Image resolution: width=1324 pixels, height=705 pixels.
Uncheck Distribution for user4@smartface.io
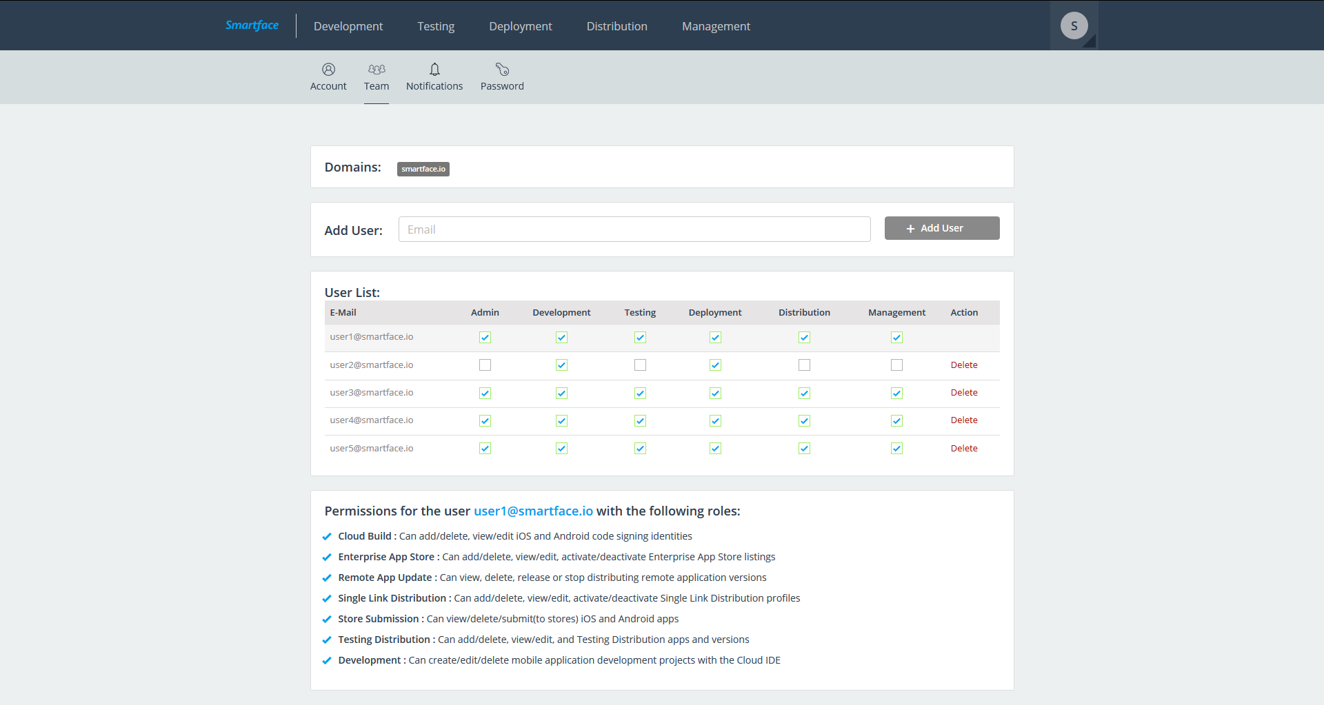click(804, 420)
